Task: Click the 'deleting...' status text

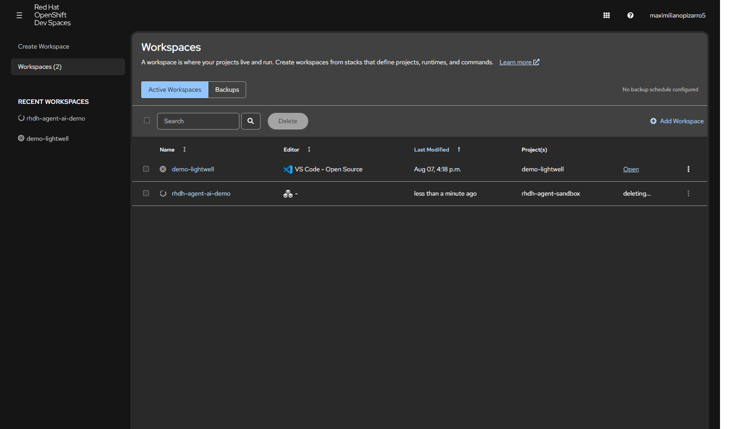Action: click(637, 193)
